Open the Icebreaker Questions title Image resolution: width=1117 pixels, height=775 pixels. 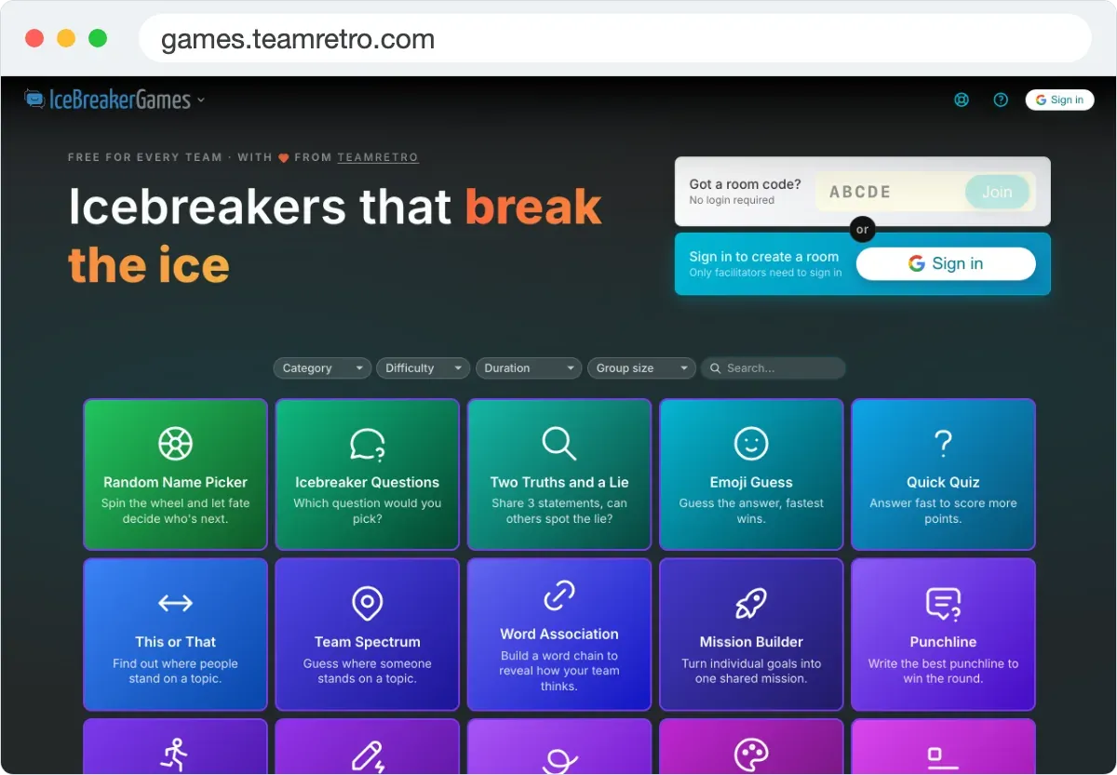(368, 483)
